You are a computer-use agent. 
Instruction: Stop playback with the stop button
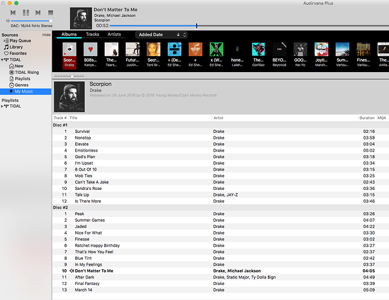[x=51, y=13]
